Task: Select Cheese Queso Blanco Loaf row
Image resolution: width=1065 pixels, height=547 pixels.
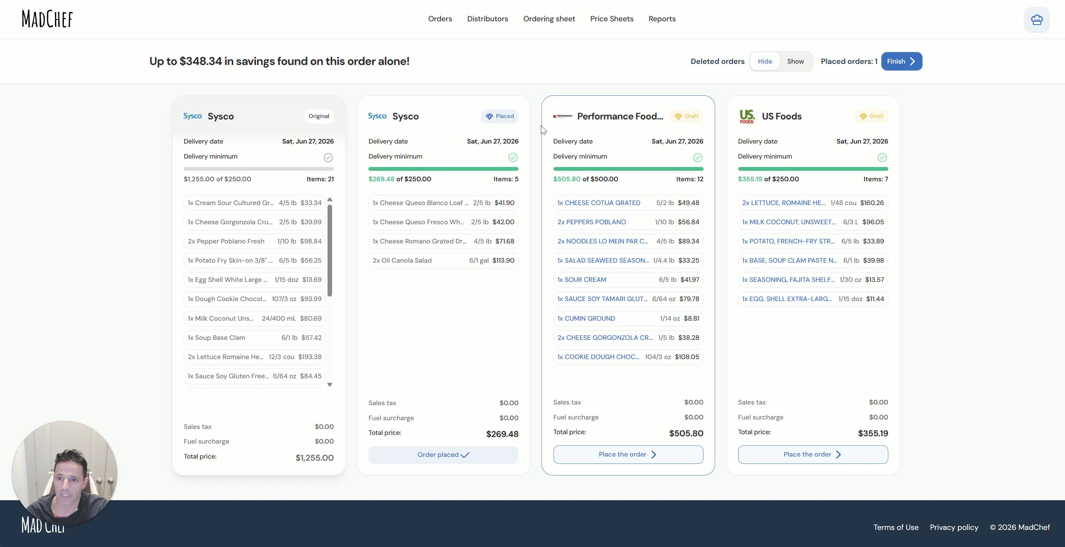Action: coord(443,203)
